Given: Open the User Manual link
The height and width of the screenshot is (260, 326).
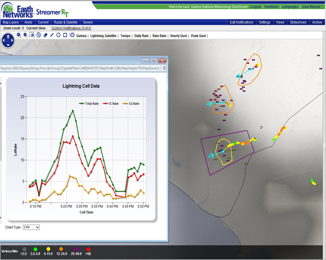Looking at the screenshot, I should 311,7.
